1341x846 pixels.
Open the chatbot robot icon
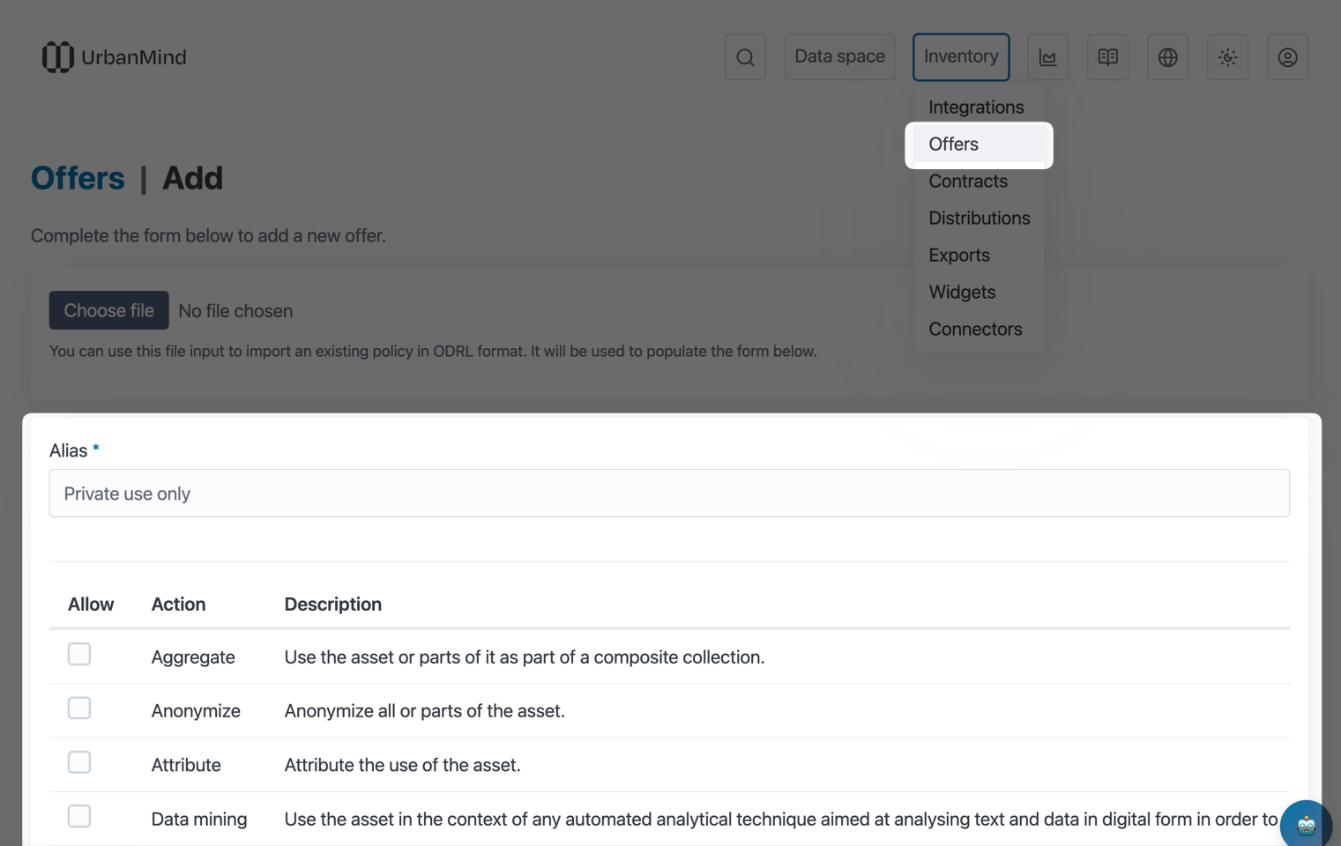(x=1306, y=826)
